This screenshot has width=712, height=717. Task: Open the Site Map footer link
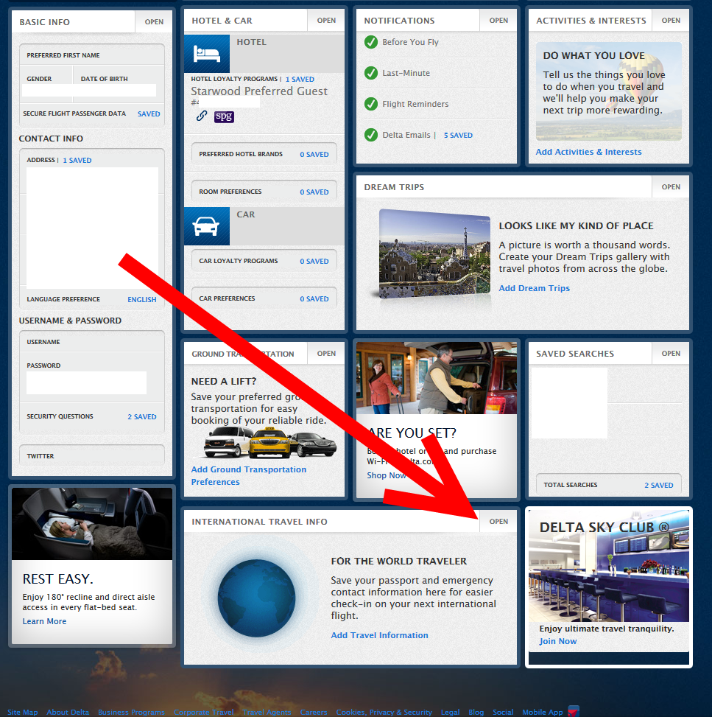[23, 713]
